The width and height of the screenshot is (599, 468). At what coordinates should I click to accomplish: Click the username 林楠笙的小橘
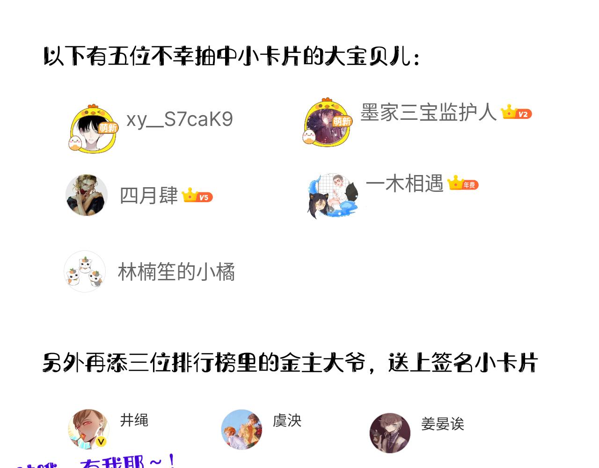pyautogui.click(x=176, y=271)
